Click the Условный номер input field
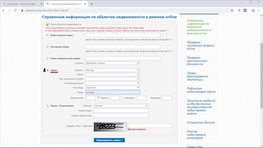 tap(123, 46)
